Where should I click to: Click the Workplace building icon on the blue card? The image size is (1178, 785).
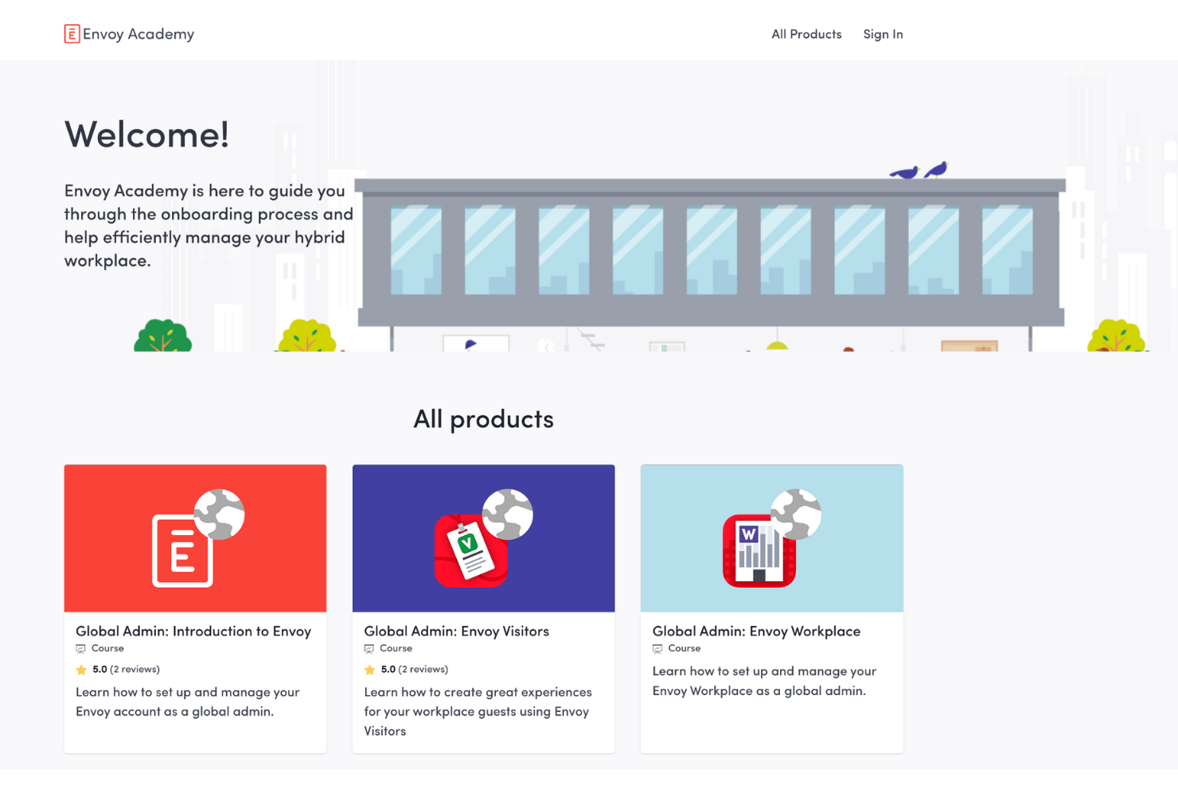(x=759, y=551)
